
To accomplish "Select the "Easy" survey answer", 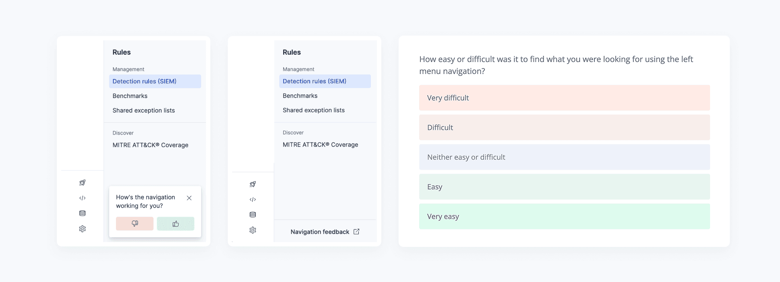I will (564, 187).
